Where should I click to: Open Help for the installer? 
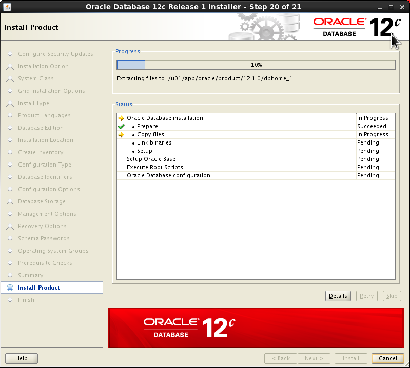pos(22,358)
